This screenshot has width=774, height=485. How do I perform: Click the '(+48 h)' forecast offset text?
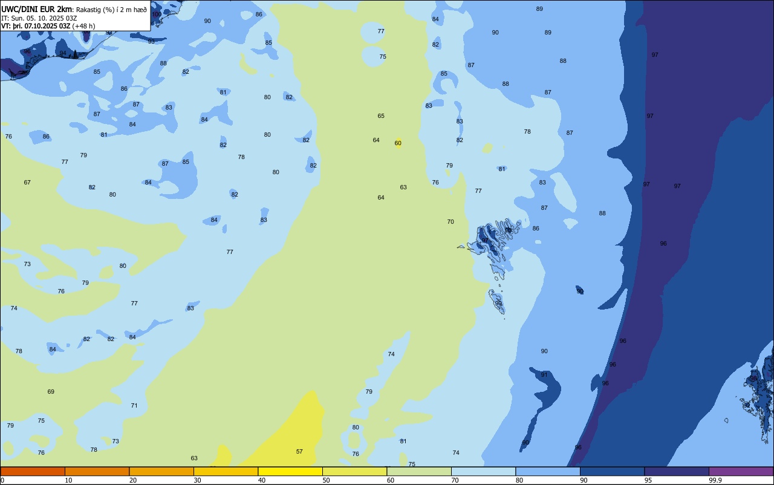[x=84, y=26]
